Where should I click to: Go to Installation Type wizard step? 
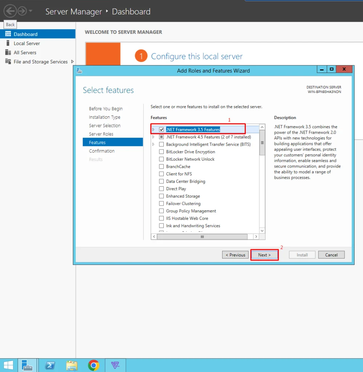click(x=105, y=117)
